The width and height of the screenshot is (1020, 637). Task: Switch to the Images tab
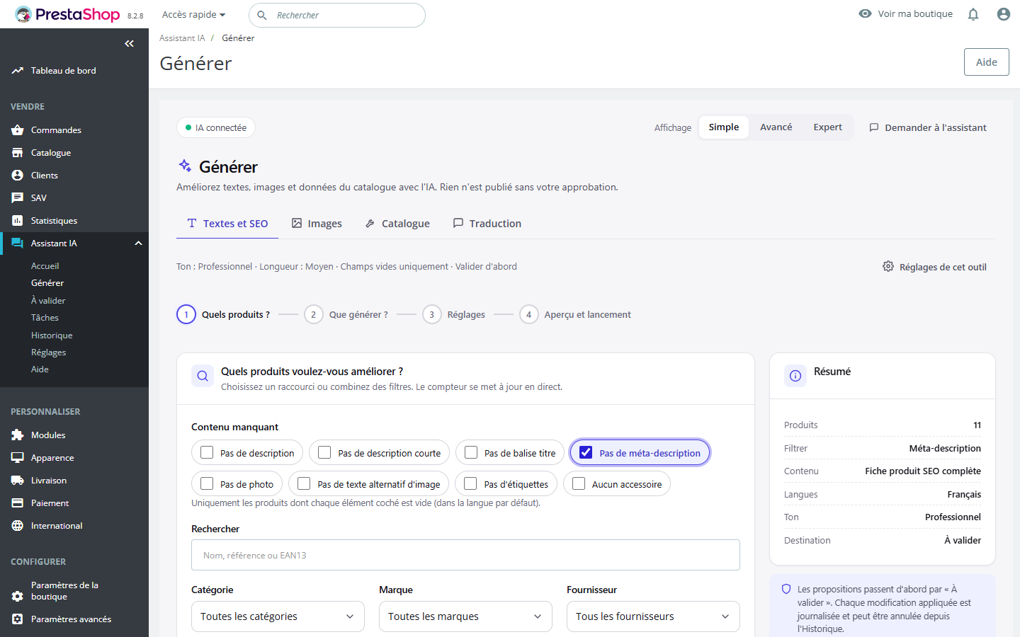pyautogui.click(x=317, y=224)
